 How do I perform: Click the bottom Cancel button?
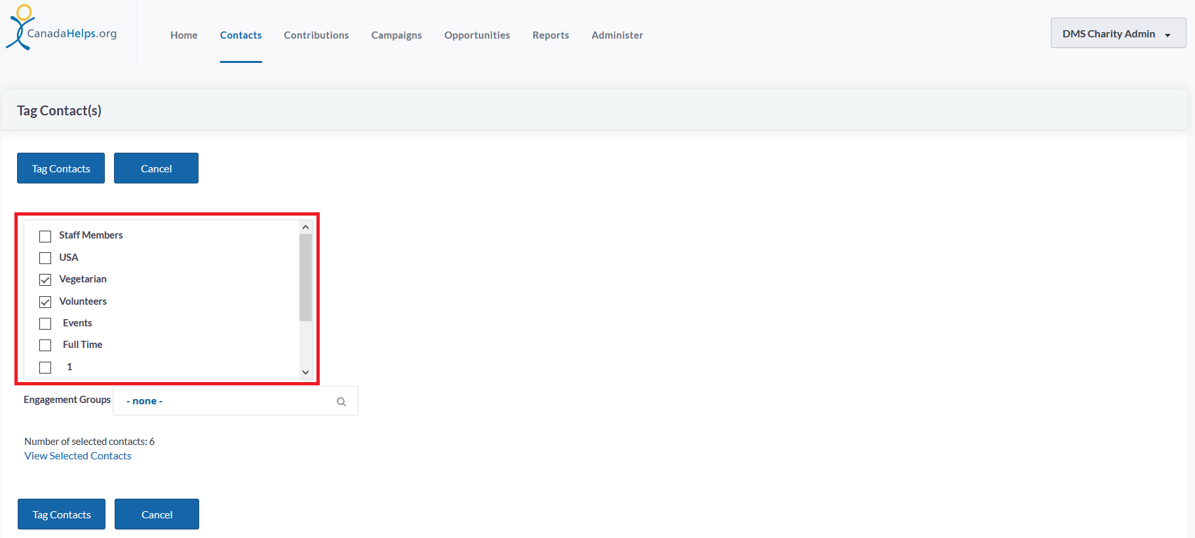[x=157, y=514]
